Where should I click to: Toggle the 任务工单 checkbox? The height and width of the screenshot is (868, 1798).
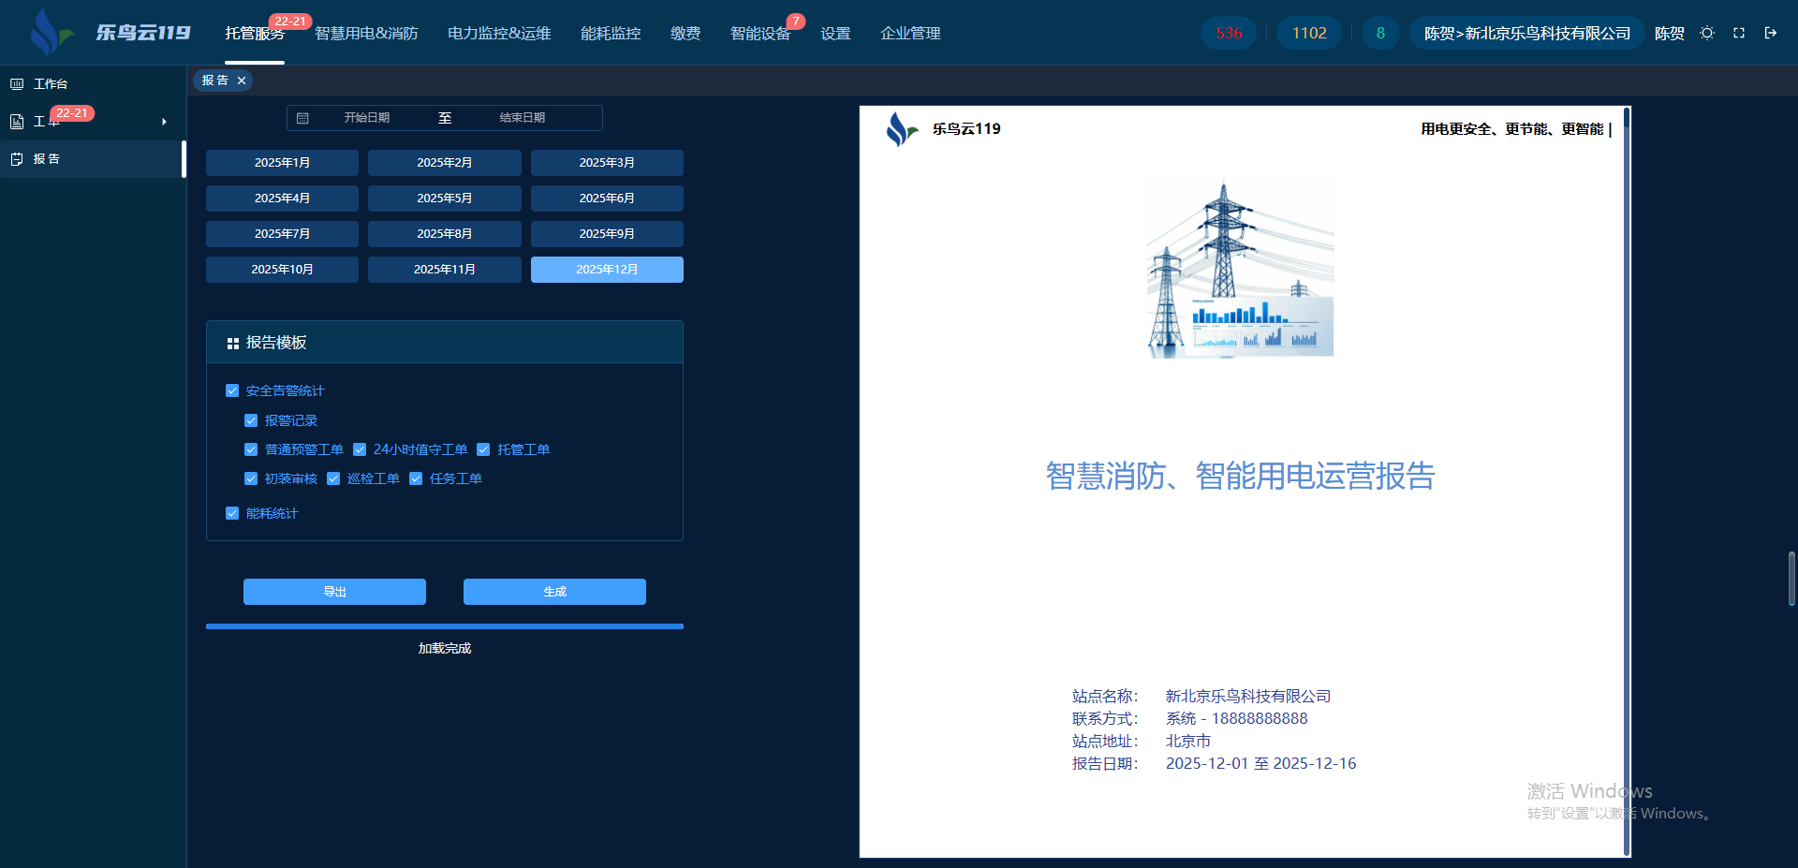(416, 478)
